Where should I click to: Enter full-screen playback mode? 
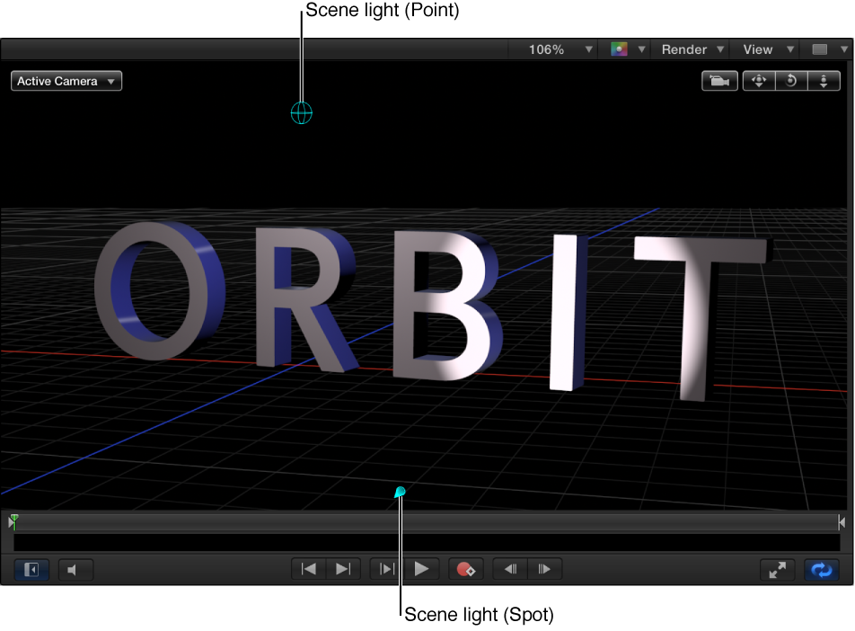[x=777, y=569]
